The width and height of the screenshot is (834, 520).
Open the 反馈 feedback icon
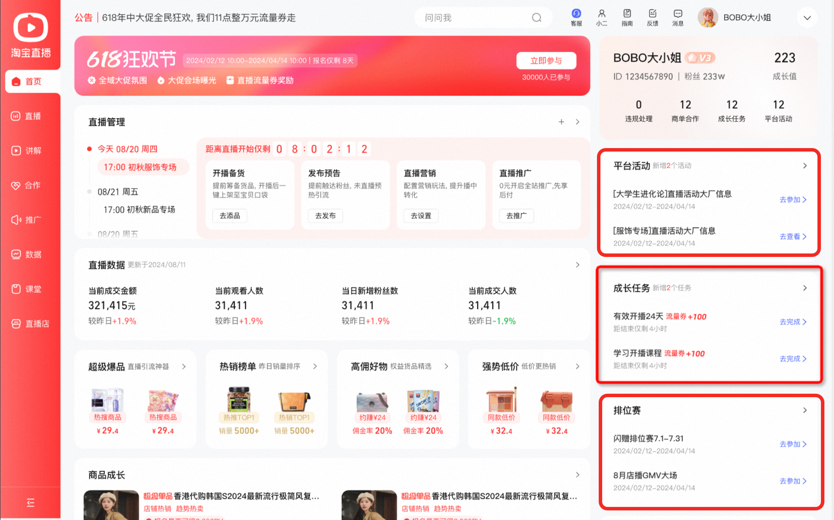(x=652, y=17)
